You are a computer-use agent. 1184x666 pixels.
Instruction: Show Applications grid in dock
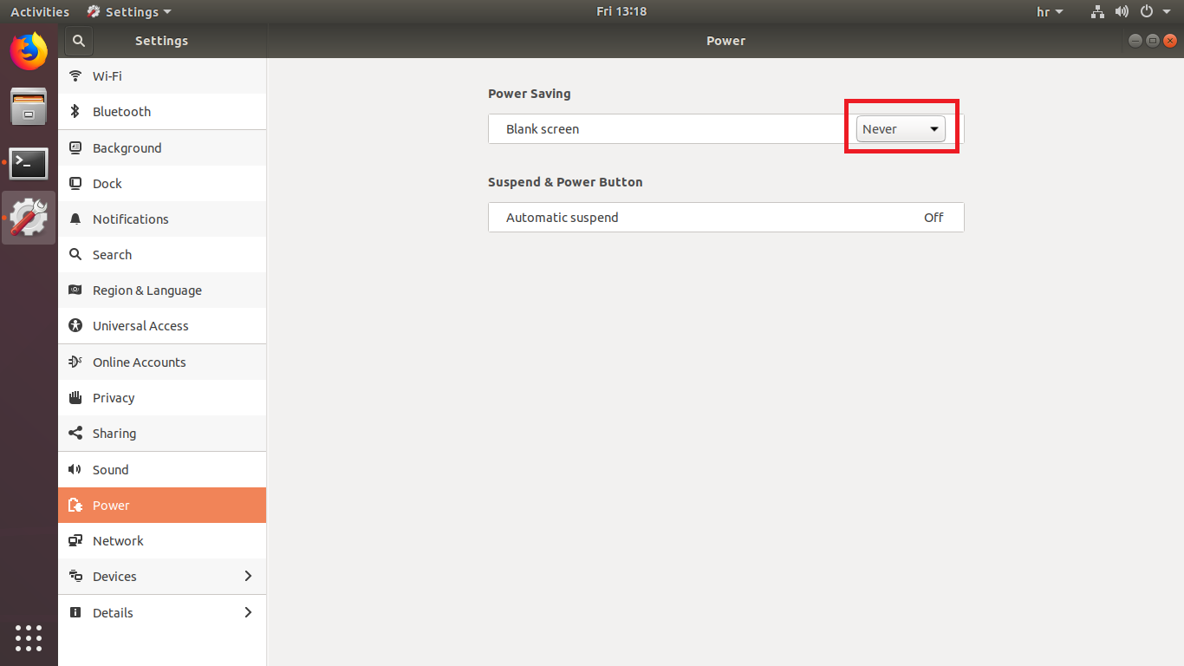29,637
